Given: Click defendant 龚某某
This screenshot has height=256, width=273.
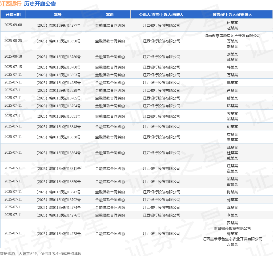Looking at the screenshot, I should tap(232, 207).
